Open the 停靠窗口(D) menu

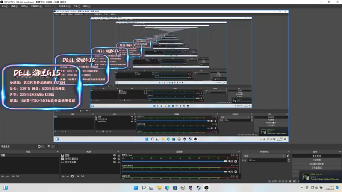[36, 6]
